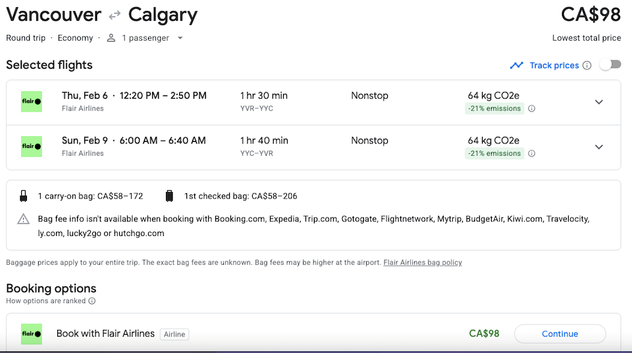Open the passenger count dropdown arrow
The image size is (632, 353).
tap(180, 38)
